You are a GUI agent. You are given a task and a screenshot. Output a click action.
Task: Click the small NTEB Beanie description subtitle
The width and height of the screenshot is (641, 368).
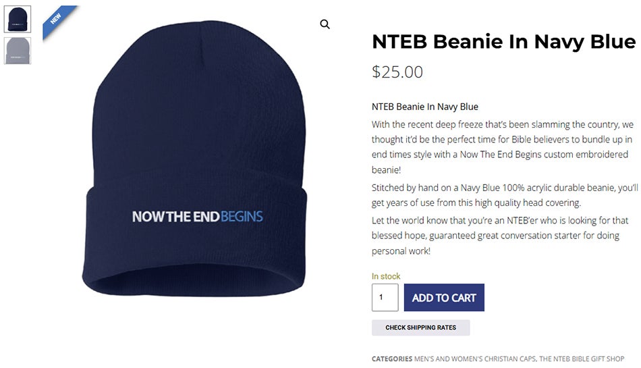[x=425, y=107]
